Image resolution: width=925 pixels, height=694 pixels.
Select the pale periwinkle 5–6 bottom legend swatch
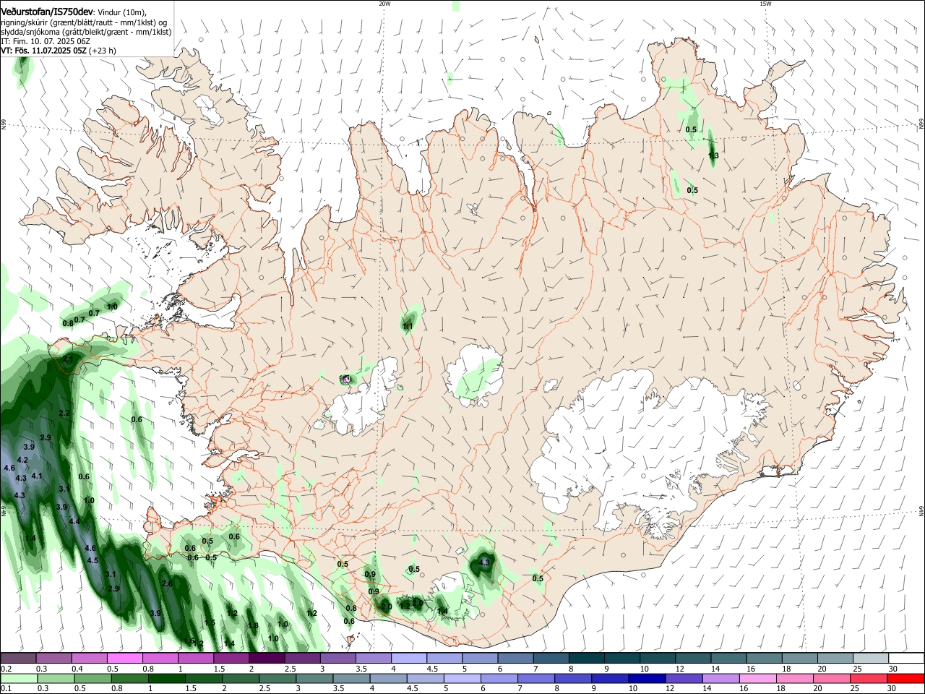point(462,678)
